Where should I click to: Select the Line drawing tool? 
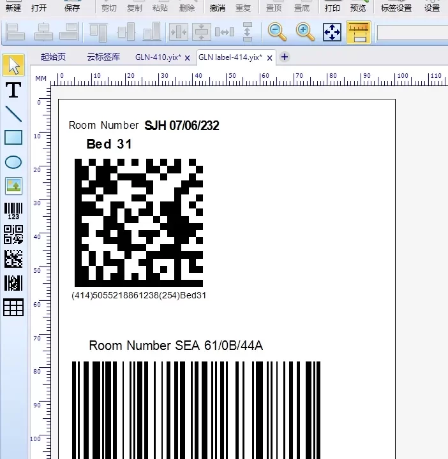pos(13,113)
